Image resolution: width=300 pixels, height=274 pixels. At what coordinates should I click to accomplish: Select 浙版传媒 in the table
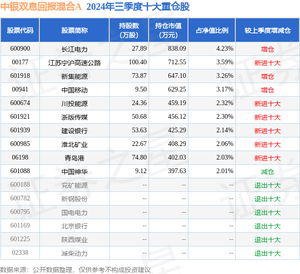pyautogui.click(x=75, y=117)
